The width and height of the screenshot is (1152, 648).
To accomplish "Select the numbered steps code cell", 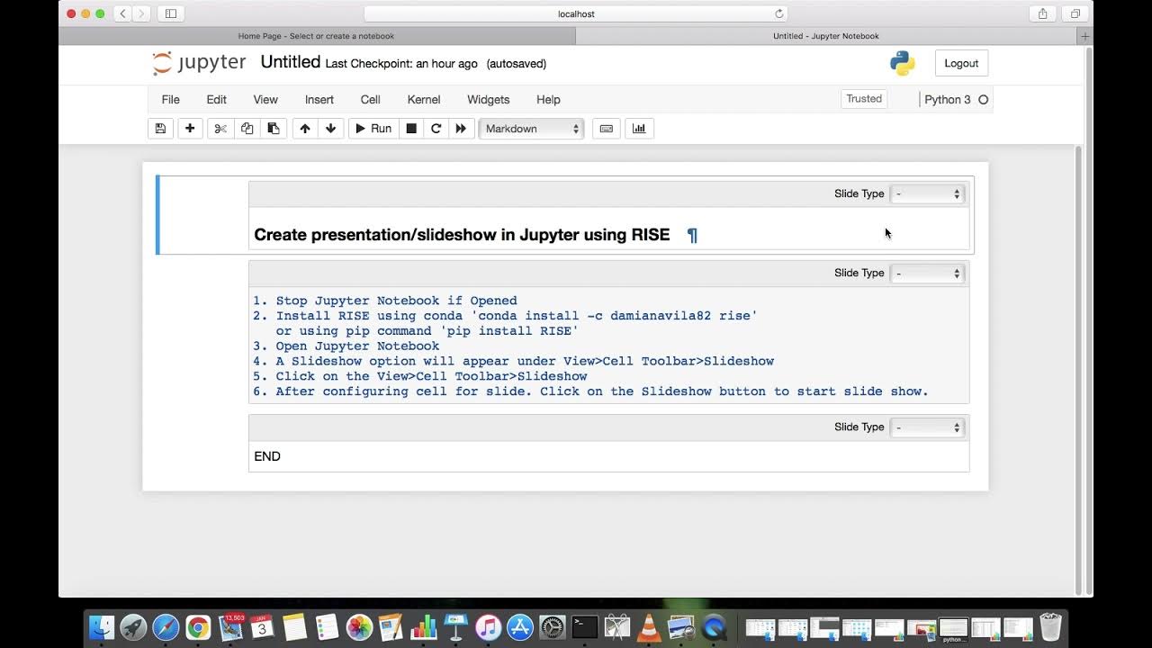I will pyautogui.click(x=608, y=346).
